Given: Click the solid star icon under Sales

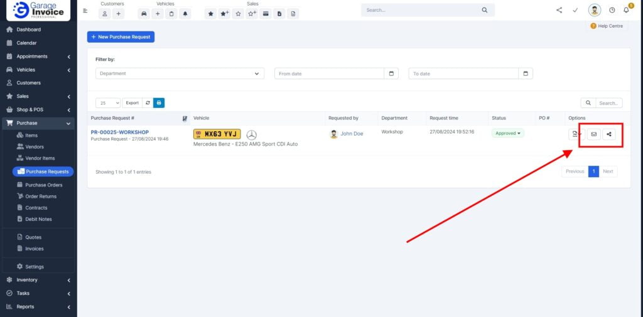Looking at the screenshot, I should click(x=211, y=14).
